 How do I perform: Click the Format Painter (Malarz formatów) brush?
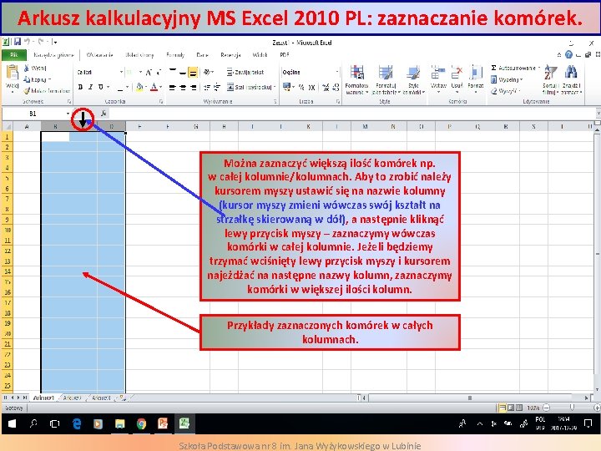27,91
